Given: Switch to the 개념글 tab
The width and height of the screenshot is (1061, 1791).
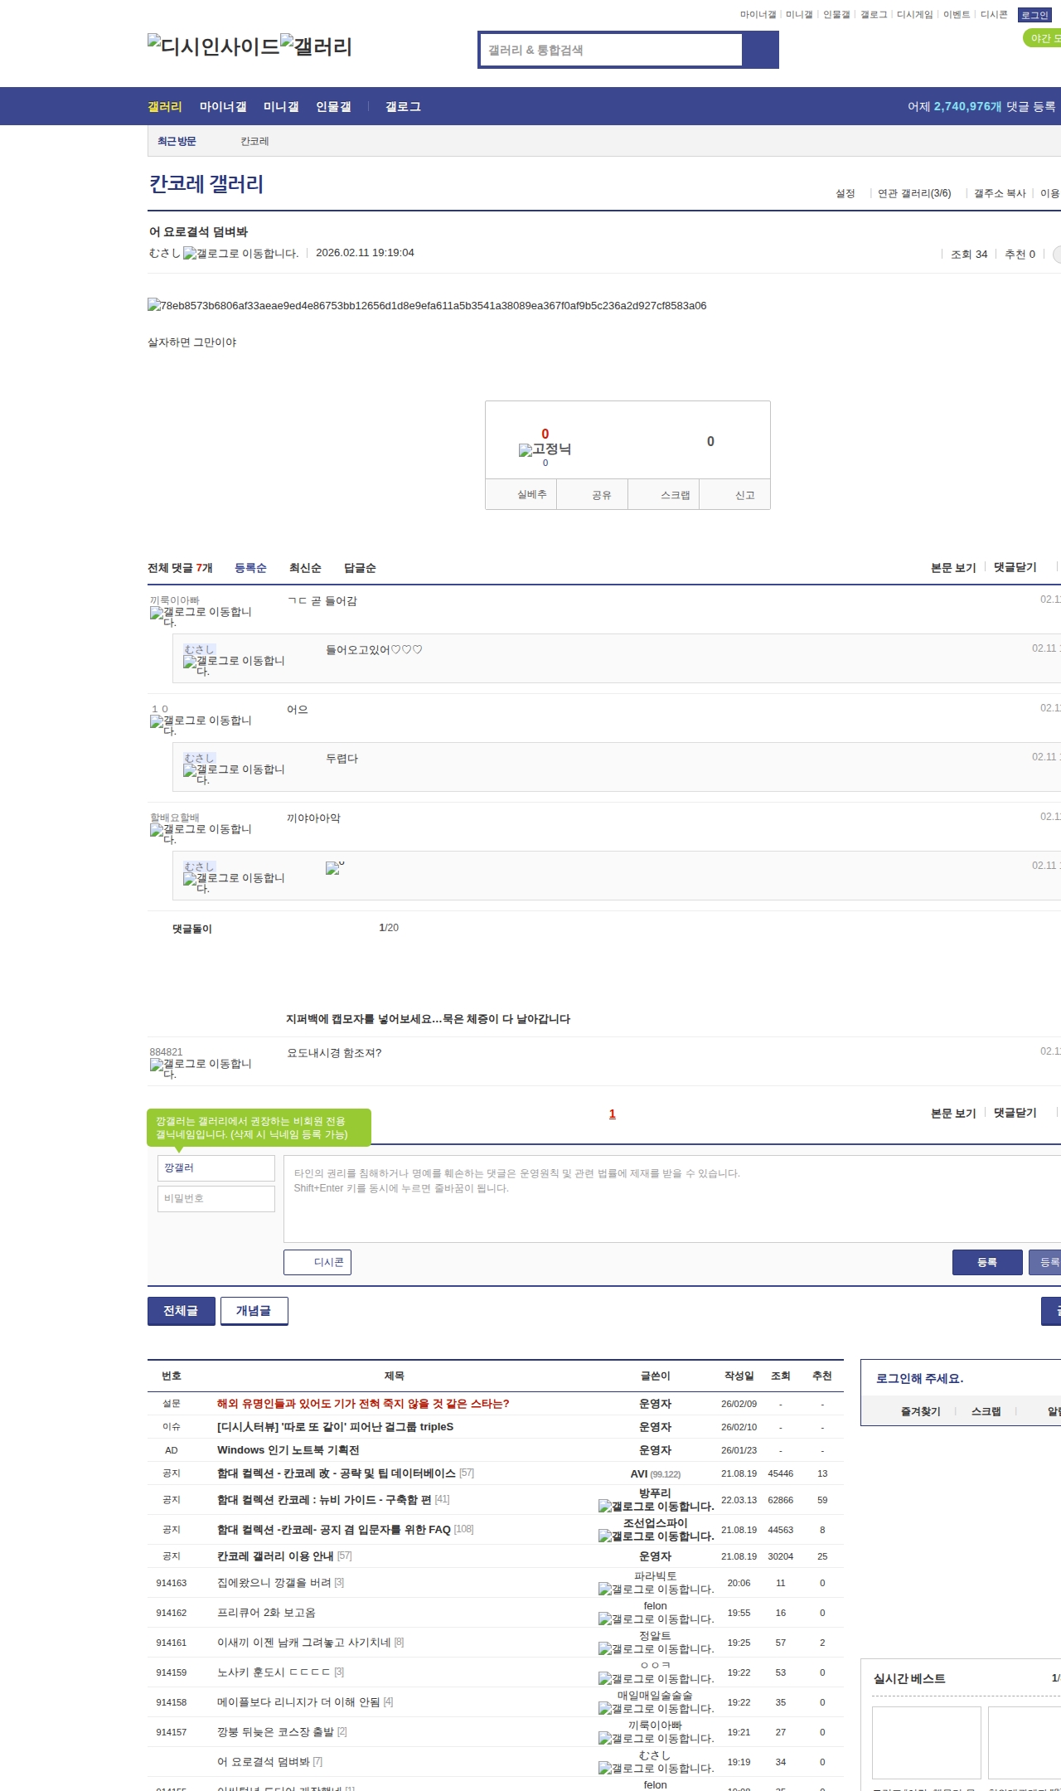Looking at the screenshot, I should (x=254, y=1311).
